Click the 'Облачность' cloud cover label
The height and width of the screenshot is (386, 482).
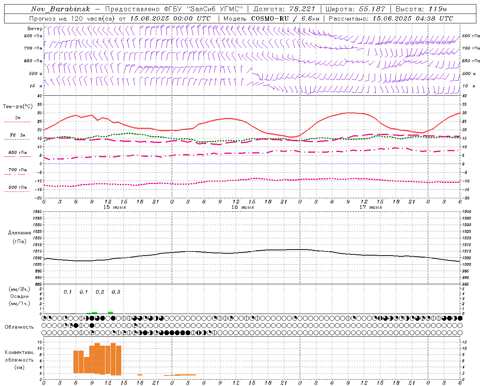[19, 327]
